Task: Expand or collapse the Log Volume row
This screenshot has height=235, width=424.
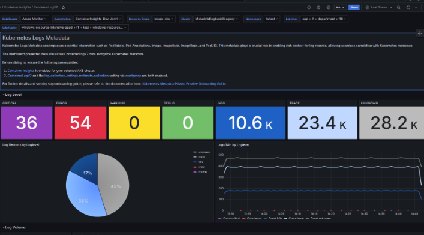Action: click(x=14, y=227)
